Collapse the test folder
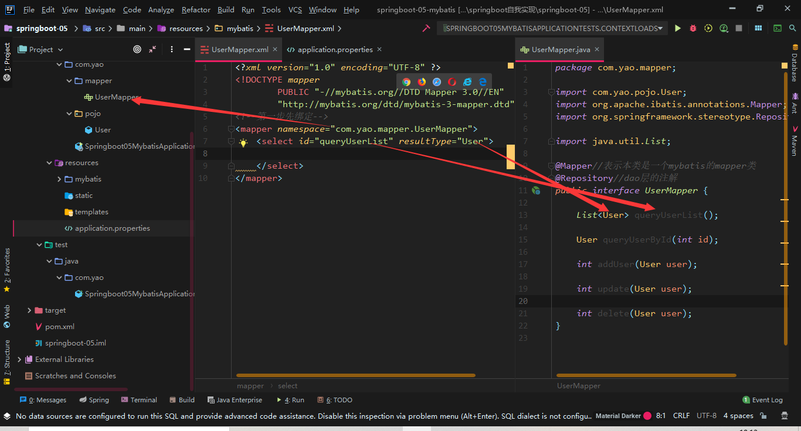 [40, 245]
